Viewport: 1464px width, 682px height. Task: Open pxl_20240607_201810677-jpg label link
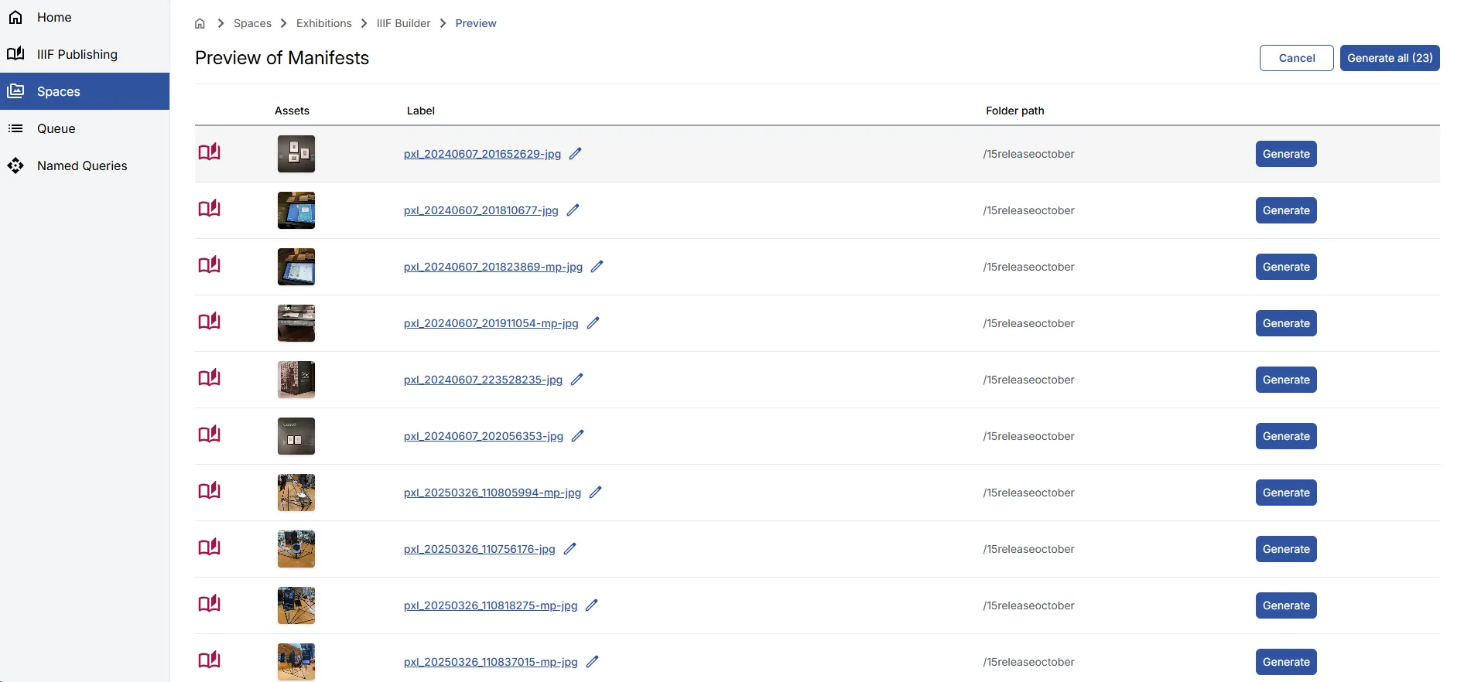point(481,210)
